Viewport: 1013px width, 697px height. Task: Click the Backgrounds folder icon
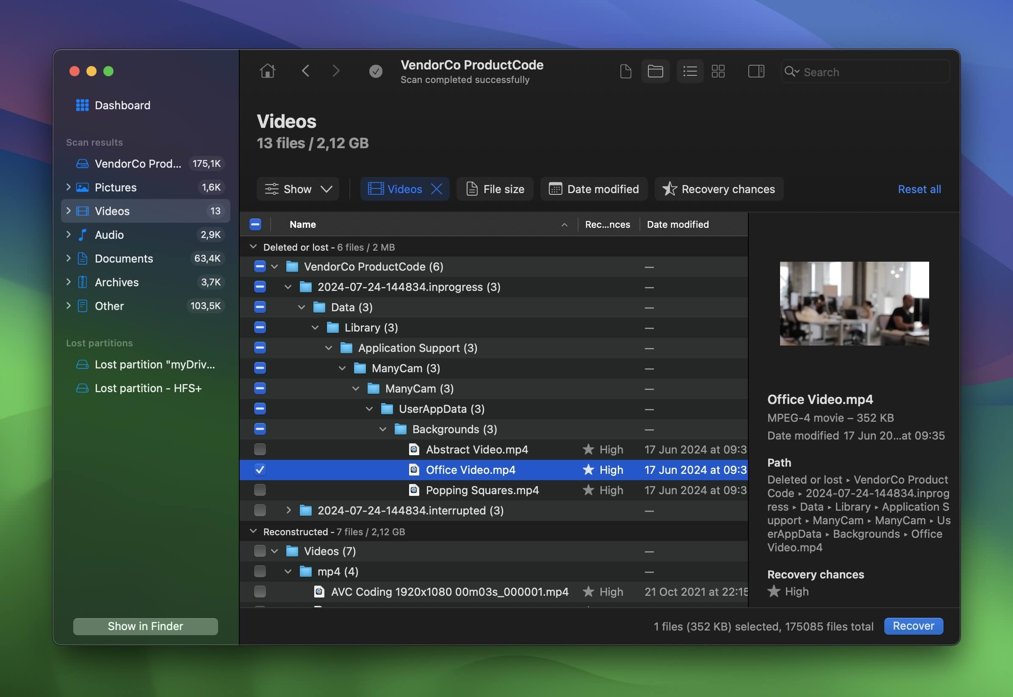click(400, 429)
